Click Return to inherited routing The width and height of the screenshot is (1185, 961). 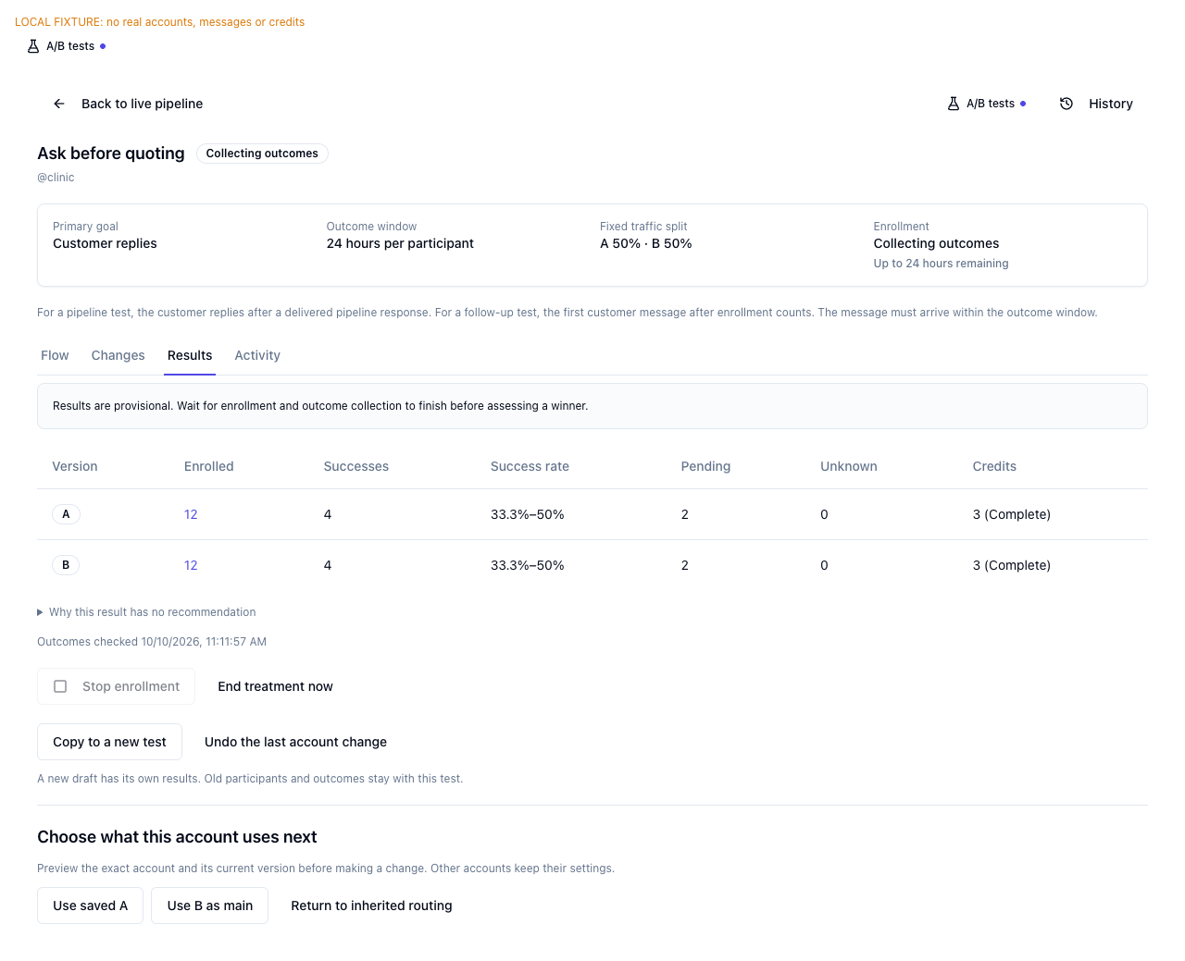pos(371,906)
